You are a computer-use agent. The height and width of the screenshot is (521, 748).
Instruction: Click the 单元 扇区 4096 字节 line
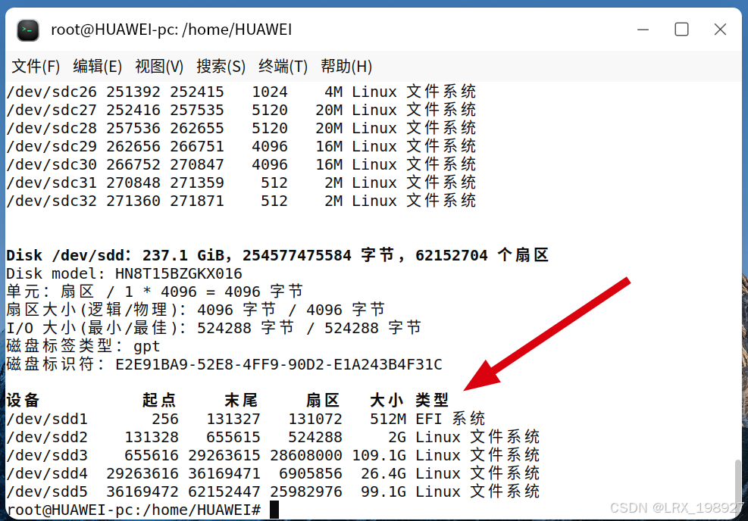pos(155,292)
